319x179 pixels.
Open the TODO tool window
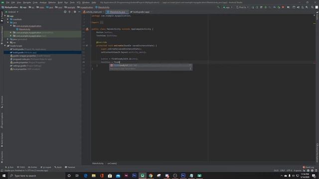[21, 167]
